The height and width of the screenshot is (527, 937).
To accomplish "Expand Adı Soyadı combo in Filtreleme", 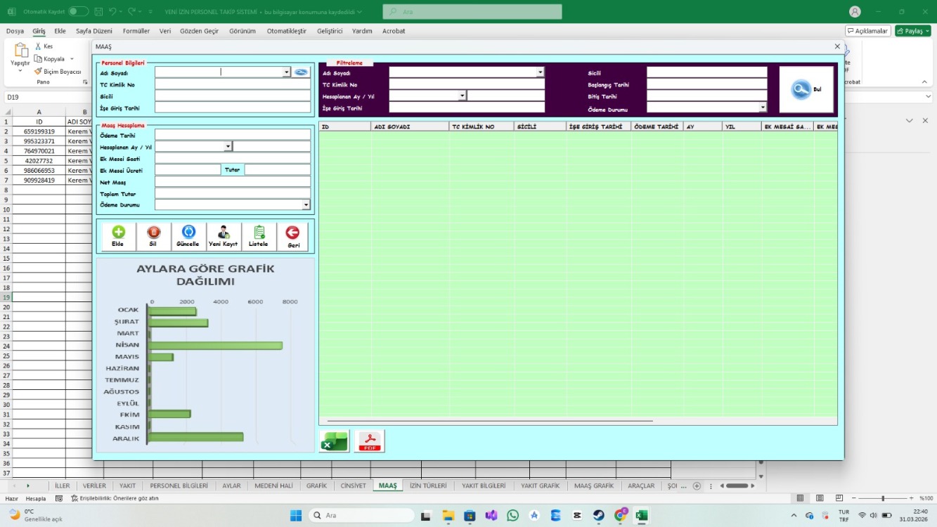I will tap(540, 72).
